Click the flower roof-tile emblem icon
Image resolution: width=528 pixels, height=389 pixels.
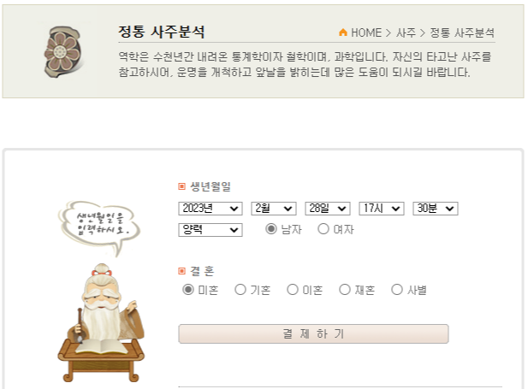(x=63, y=52)
